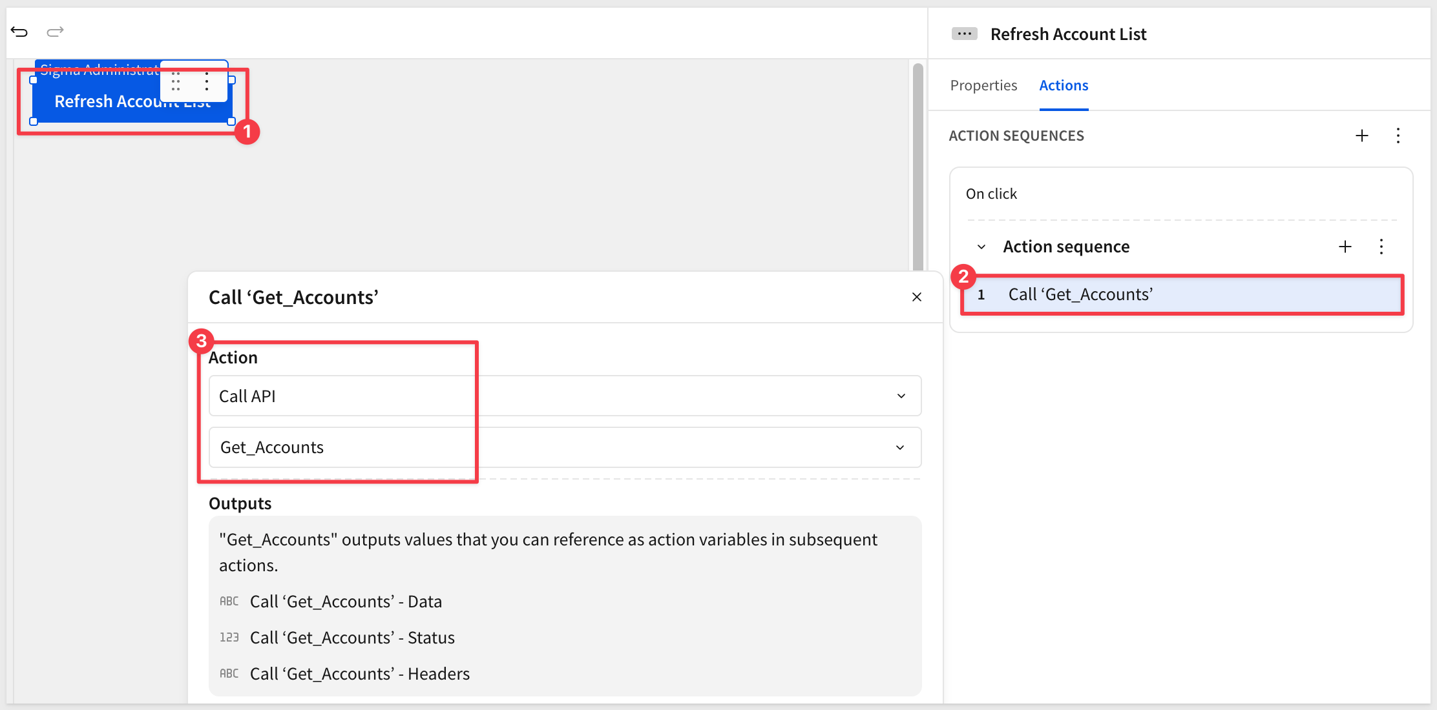The height and width of the screenshot is (710, 1437).
Task: Add a new action sequence with plus icon
Action: (x=1362, y=136)
